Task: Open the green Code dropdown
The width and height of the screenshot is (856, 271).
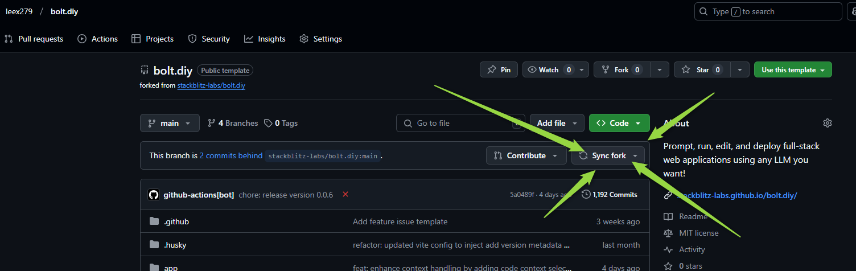Action: tap(619, 123)
